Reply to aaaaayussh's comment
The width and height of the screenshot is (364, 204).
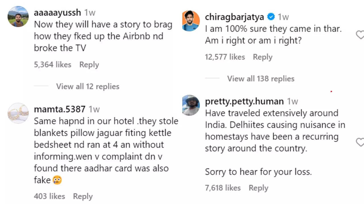click(x=89, y=65)
